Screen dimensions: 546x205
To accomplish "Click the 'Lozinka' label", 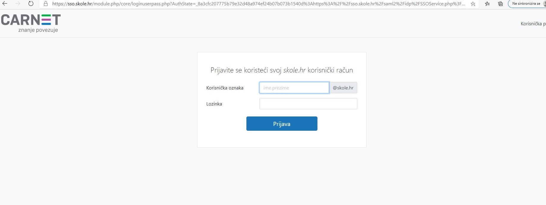I will point(214,104).
